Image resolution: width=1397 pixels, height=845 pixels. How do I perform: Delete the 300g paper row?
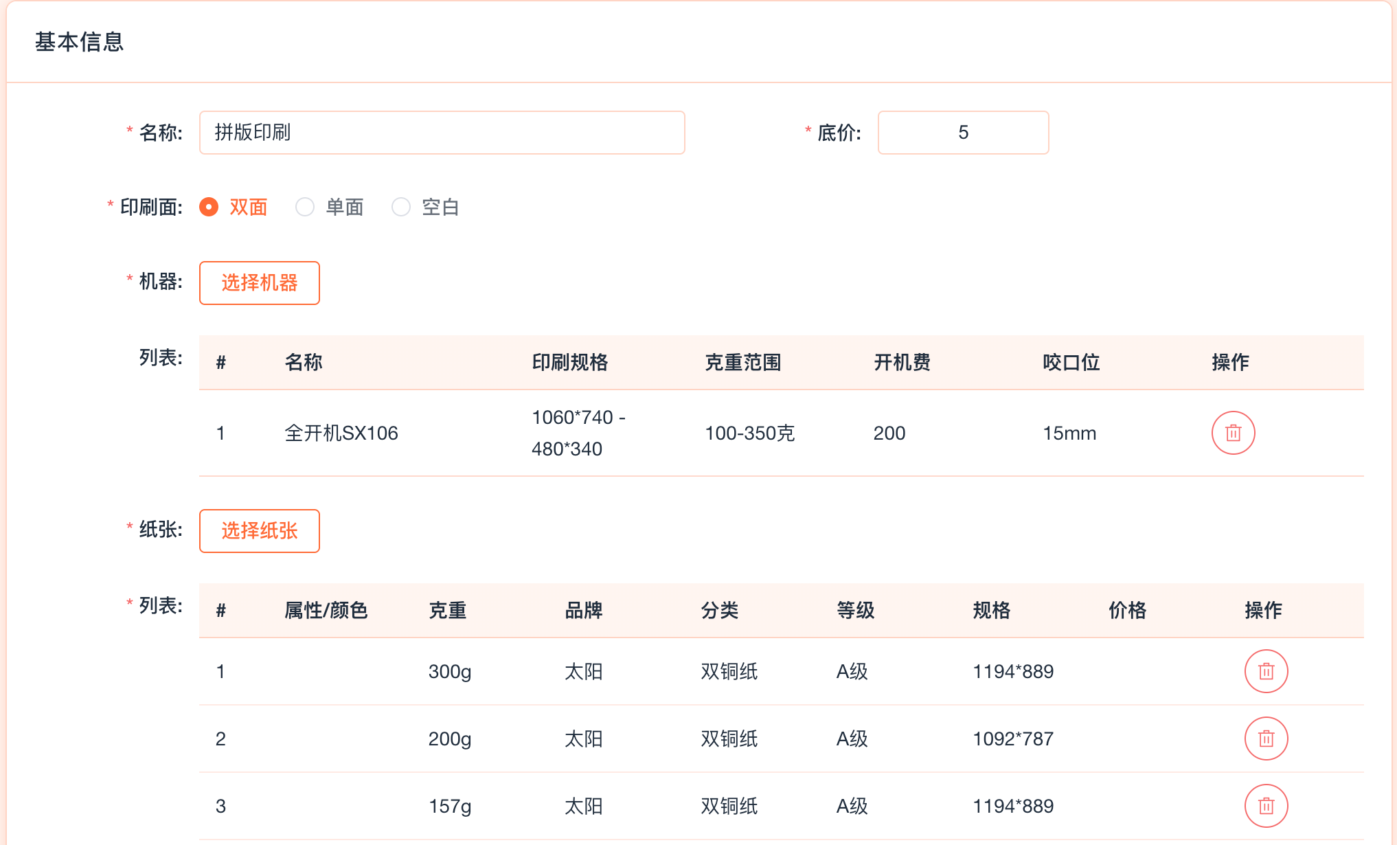[x=1266, y=671]
